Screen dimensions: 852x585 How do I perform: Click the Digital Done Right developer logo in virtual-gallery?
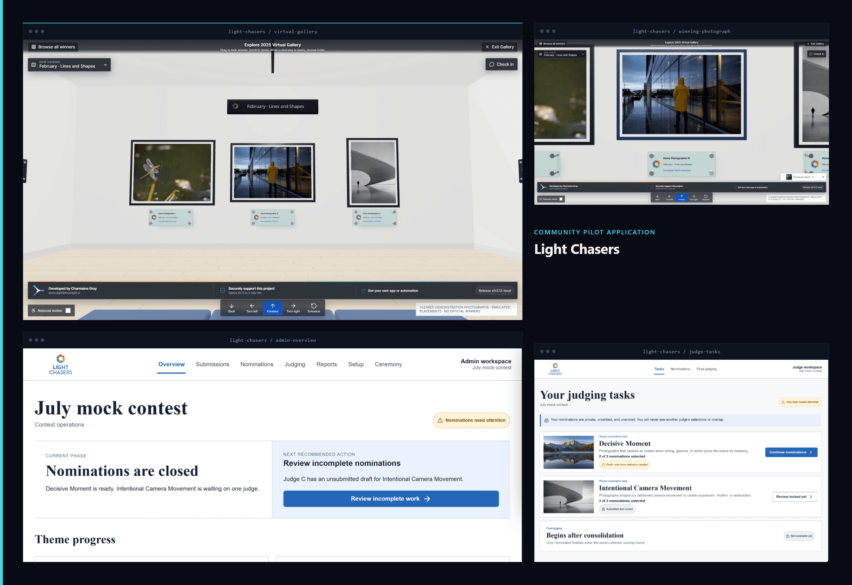(38, 290)
